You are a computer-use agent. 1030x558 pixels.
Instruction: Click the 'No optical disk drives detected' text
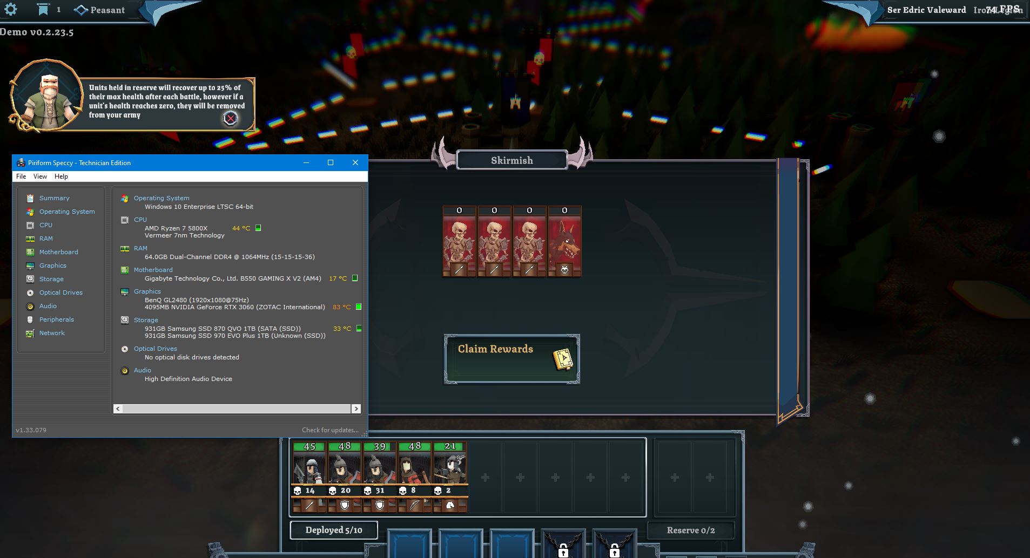[192, 357]
